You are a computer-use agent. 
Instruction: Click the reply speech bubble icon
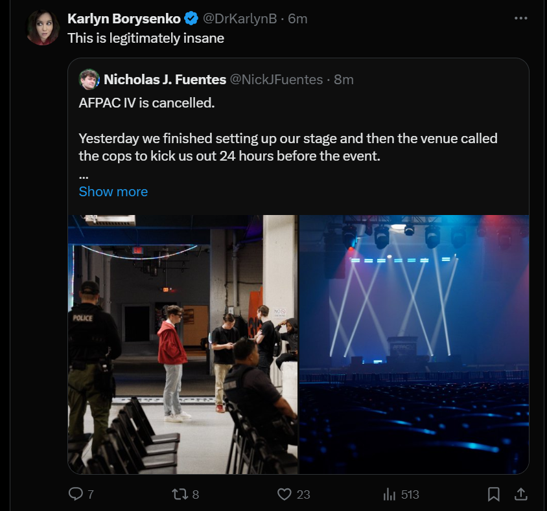(76, 494)
